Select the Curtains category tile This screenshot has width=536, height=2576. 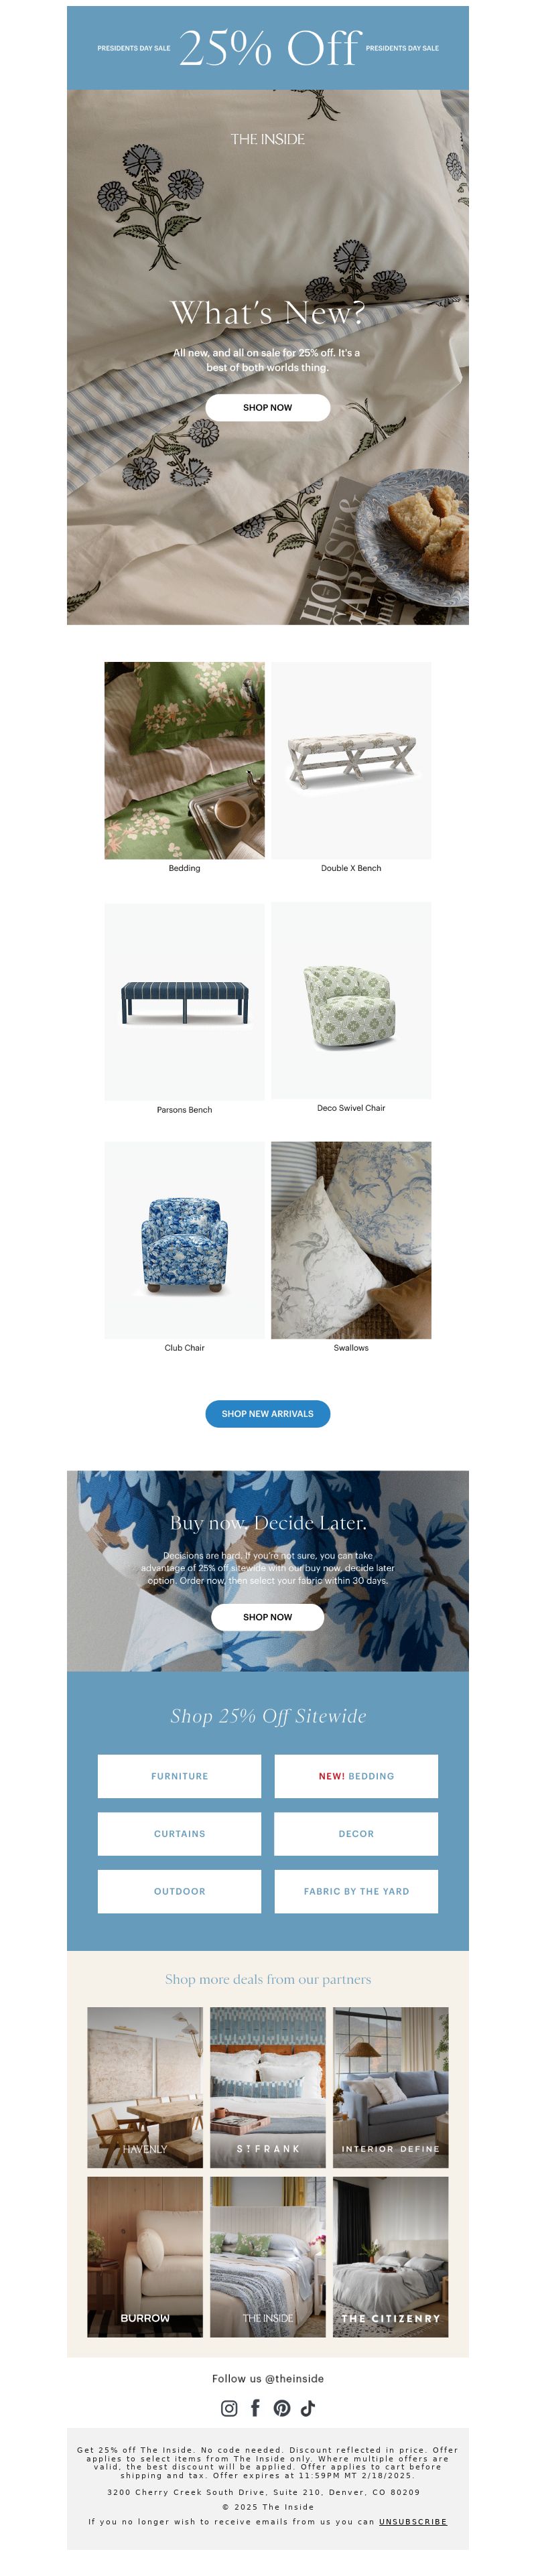(180, 1834)
